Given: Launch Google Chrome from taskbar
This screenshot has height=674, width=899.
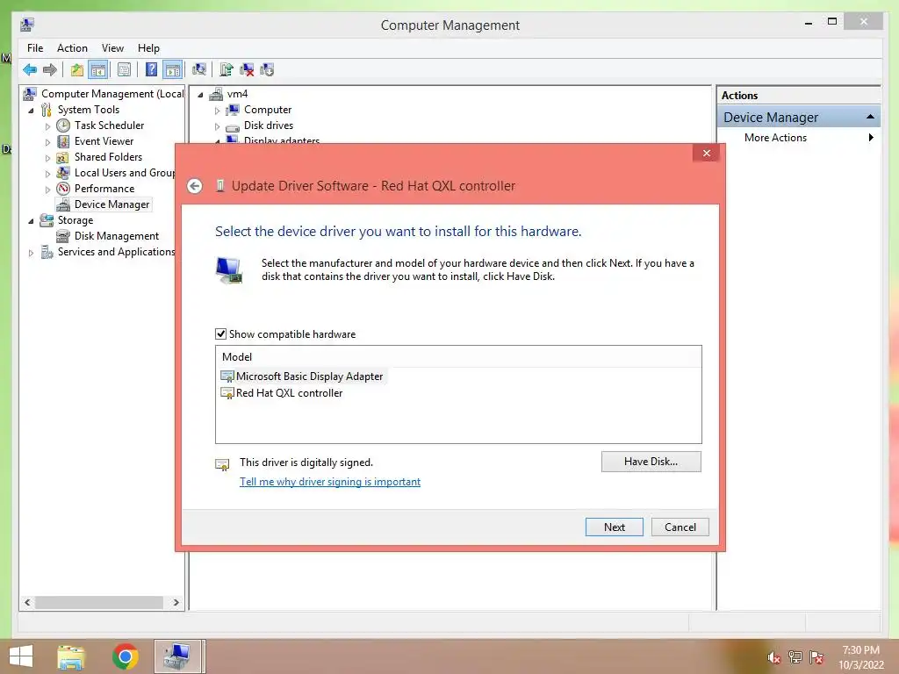Looking at the screenshot, I should [x=125, y=656].
